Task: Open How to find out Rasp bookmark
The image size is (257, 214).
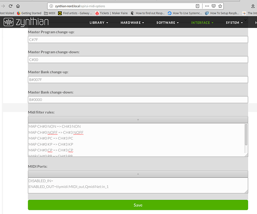Action: coord(147,13)
